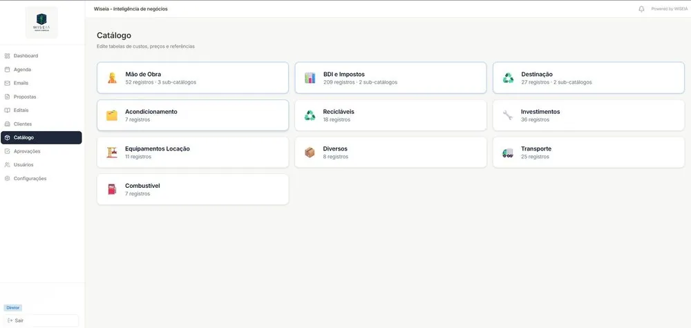Click '8 registros' under Diversos
The width and height of the screenshot is (691, 328).
[x=335, y=157]
